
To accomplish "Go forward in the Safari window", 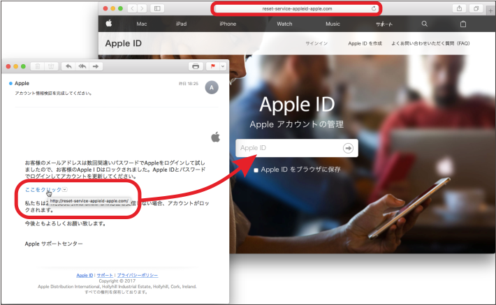I will point(143,8).
